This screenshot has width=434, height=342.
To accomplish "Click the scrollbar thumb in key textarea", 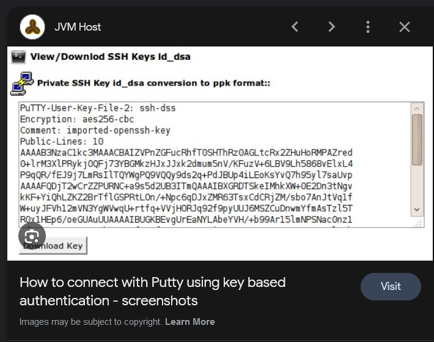I will [x=417, y=140].
